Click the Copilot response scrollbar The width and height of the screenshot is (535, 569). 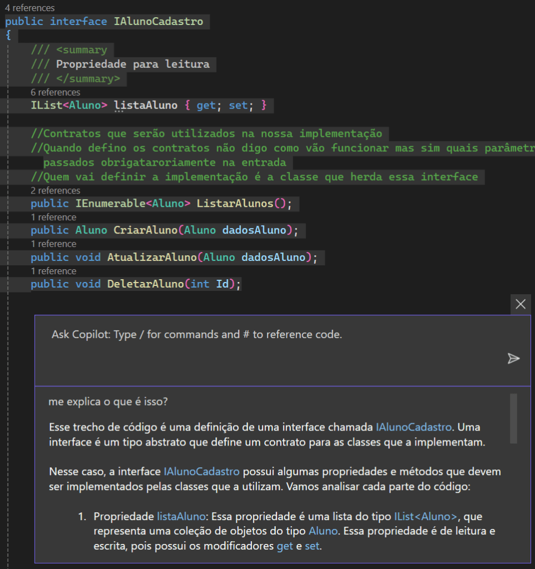513,418
